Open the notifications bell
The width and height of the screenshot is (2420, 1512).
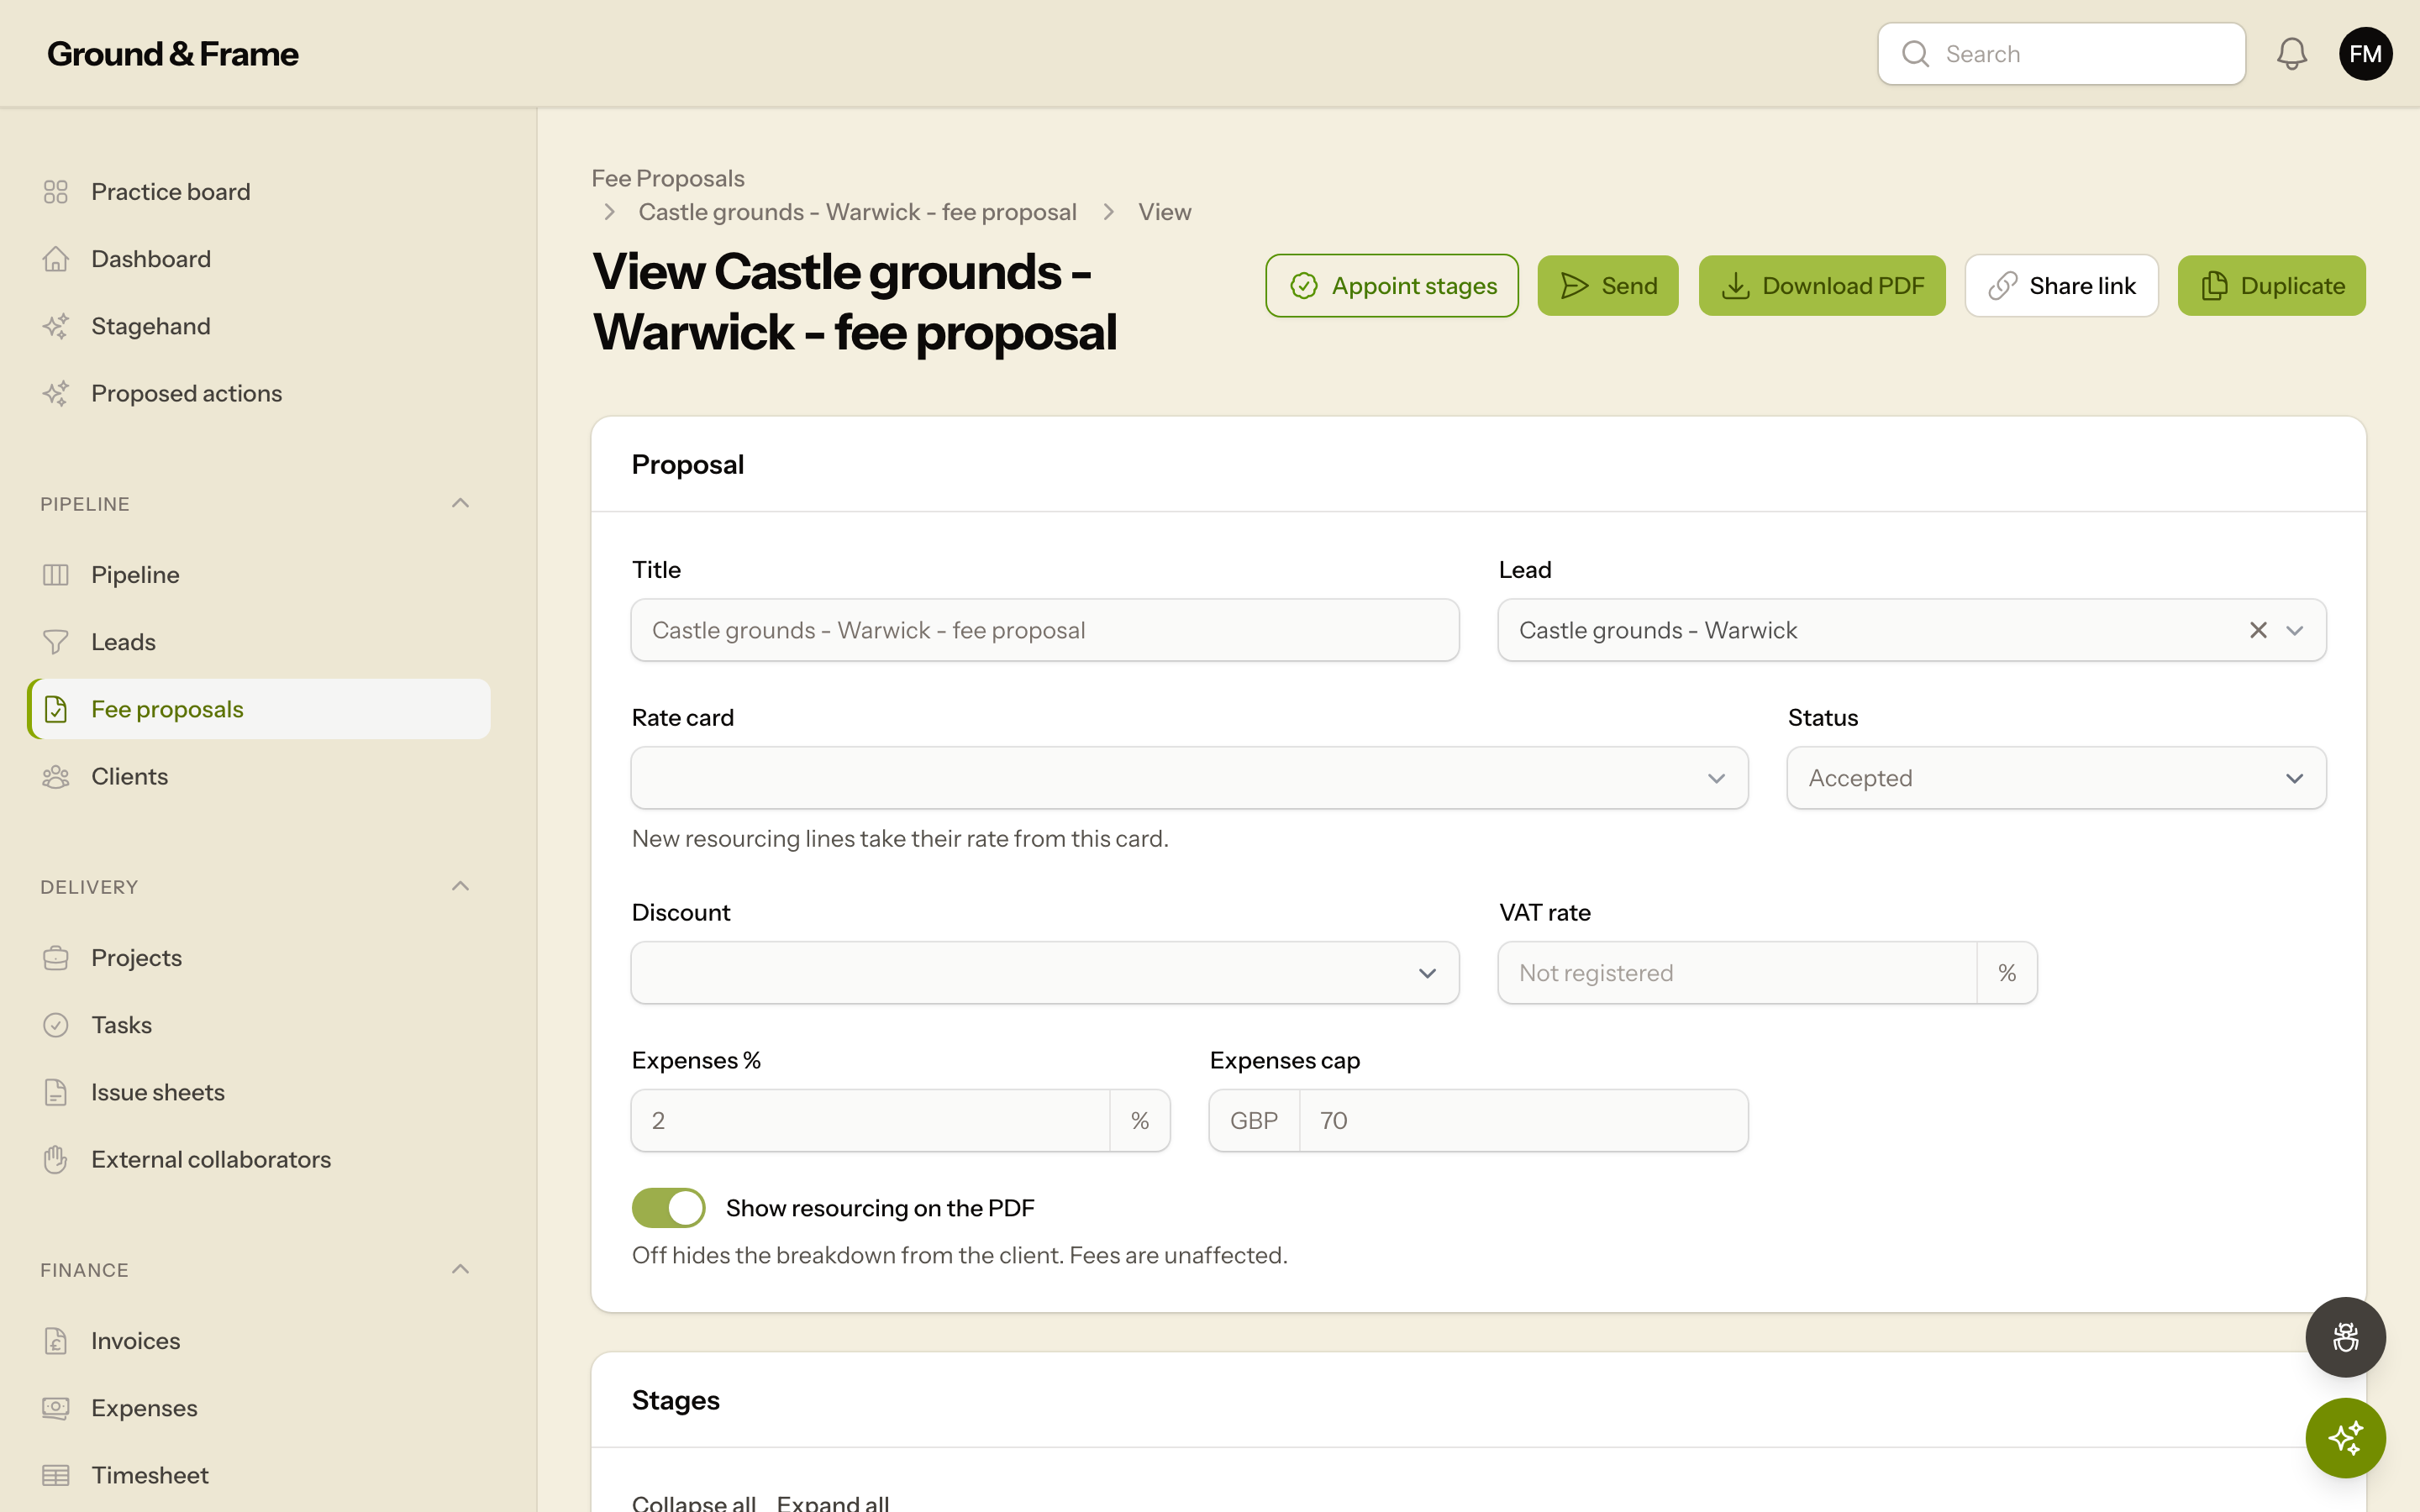[x=2291, y=54]
